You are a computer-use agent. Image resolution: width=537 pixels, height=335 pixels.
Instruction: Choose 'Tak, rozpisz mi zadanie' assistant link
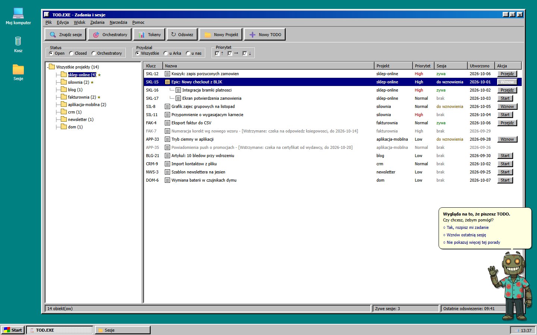tap(468, 227)
